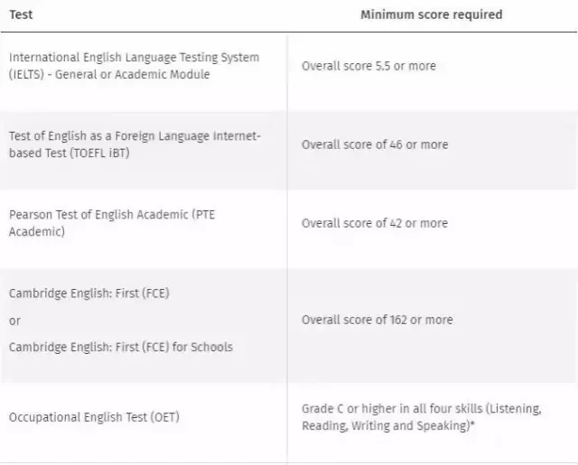Click '(IELTS) - General or Academic Module' line
The height and width of the screenshot is (465, 578).
(109, 74)
